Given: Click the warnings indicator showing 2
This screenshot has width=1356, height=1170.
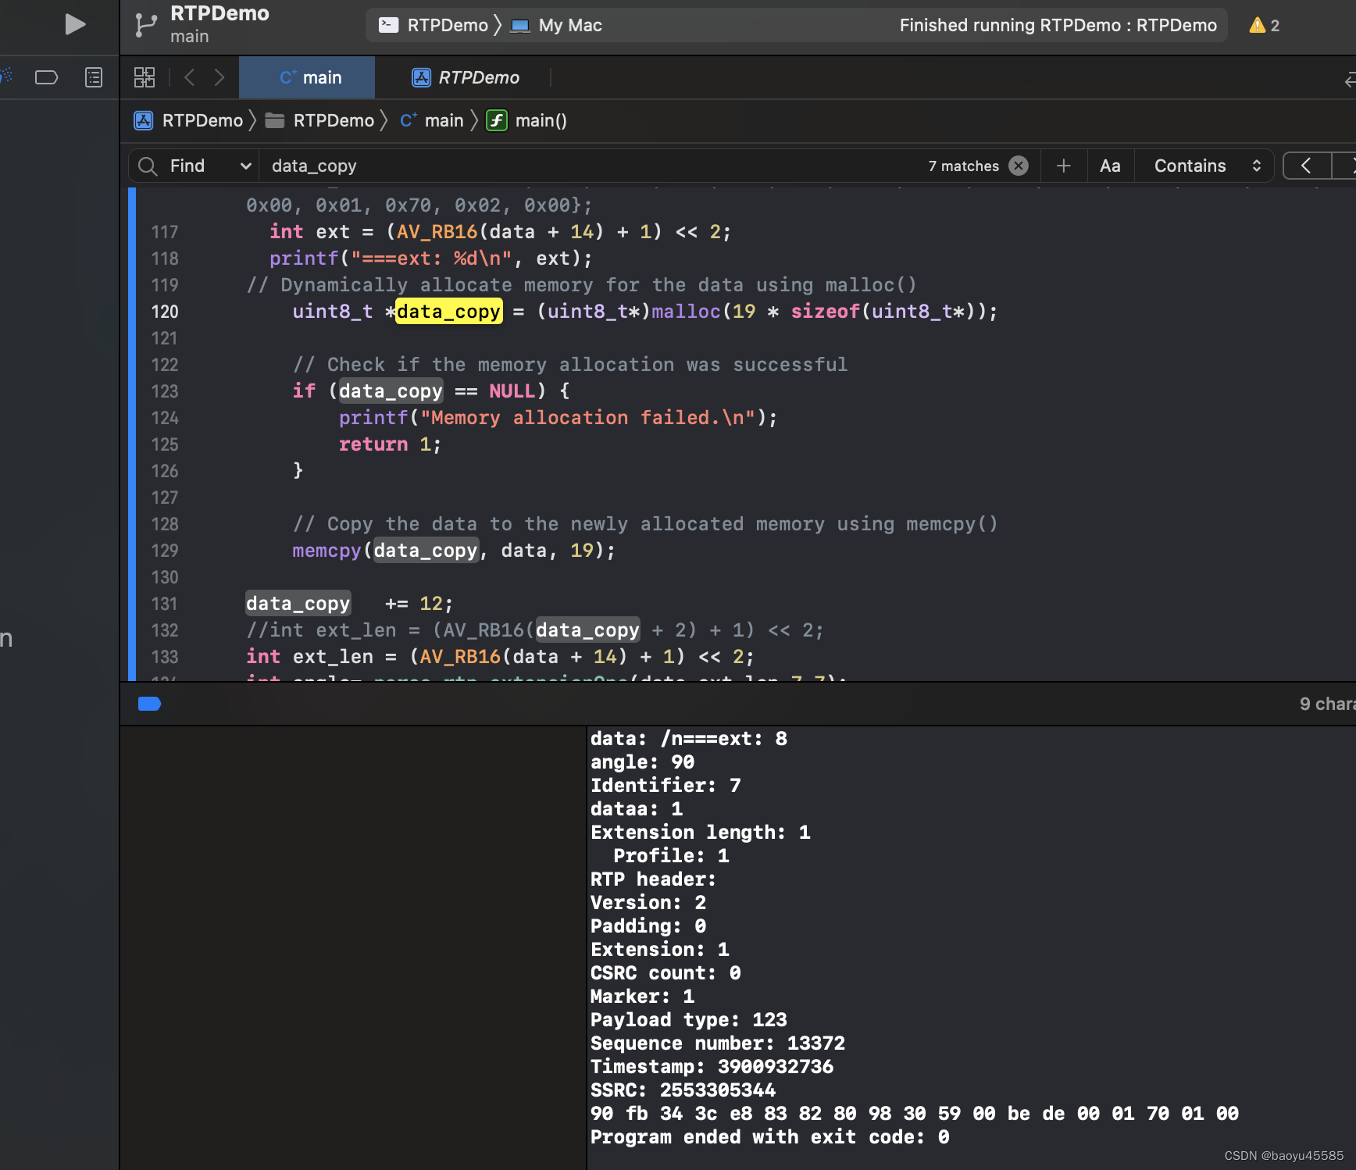Looking at the screenshot, I should [x=1264, y=25].
